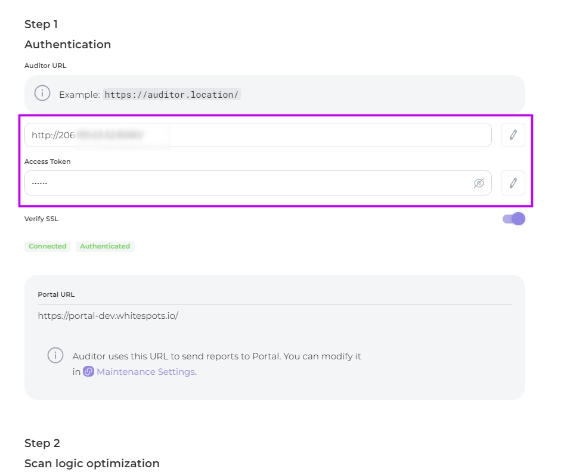Disable the Verify SSL toggle
The image size is (567, 472).
pyautogui.click(x=514, y=219)
